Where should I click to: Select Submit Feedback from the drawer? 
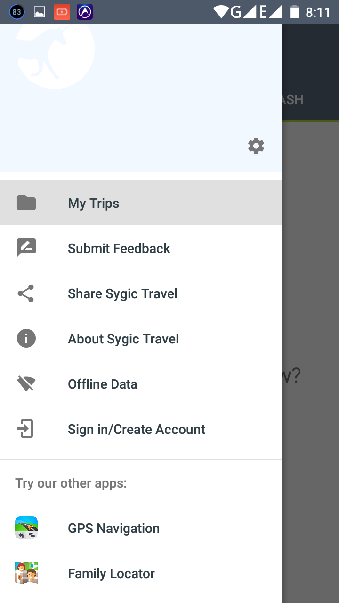tap(119, 249)
